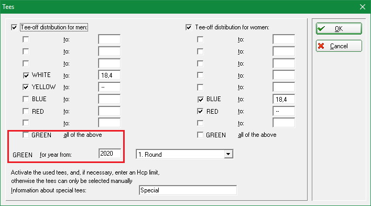Check the men's GREEN all of the above box
The image size is (371, 206).
click(26, 135)
